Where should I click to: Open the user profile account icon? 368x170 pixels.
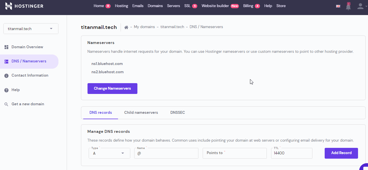tap(360, 6)
